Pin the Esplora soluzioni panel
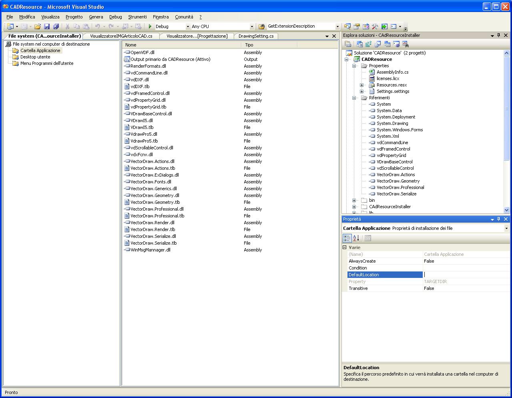Image resolution: width=512 pixels, height=398 pixels. 499,35
